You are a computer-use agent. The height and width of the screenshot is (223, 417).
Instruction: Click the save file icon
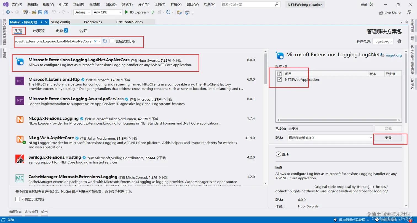40,12
